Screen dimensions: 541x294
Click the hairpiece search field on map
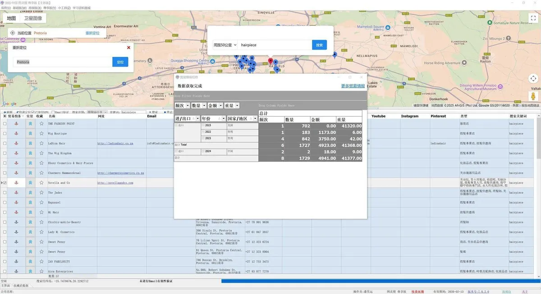(x=275, y=45)
